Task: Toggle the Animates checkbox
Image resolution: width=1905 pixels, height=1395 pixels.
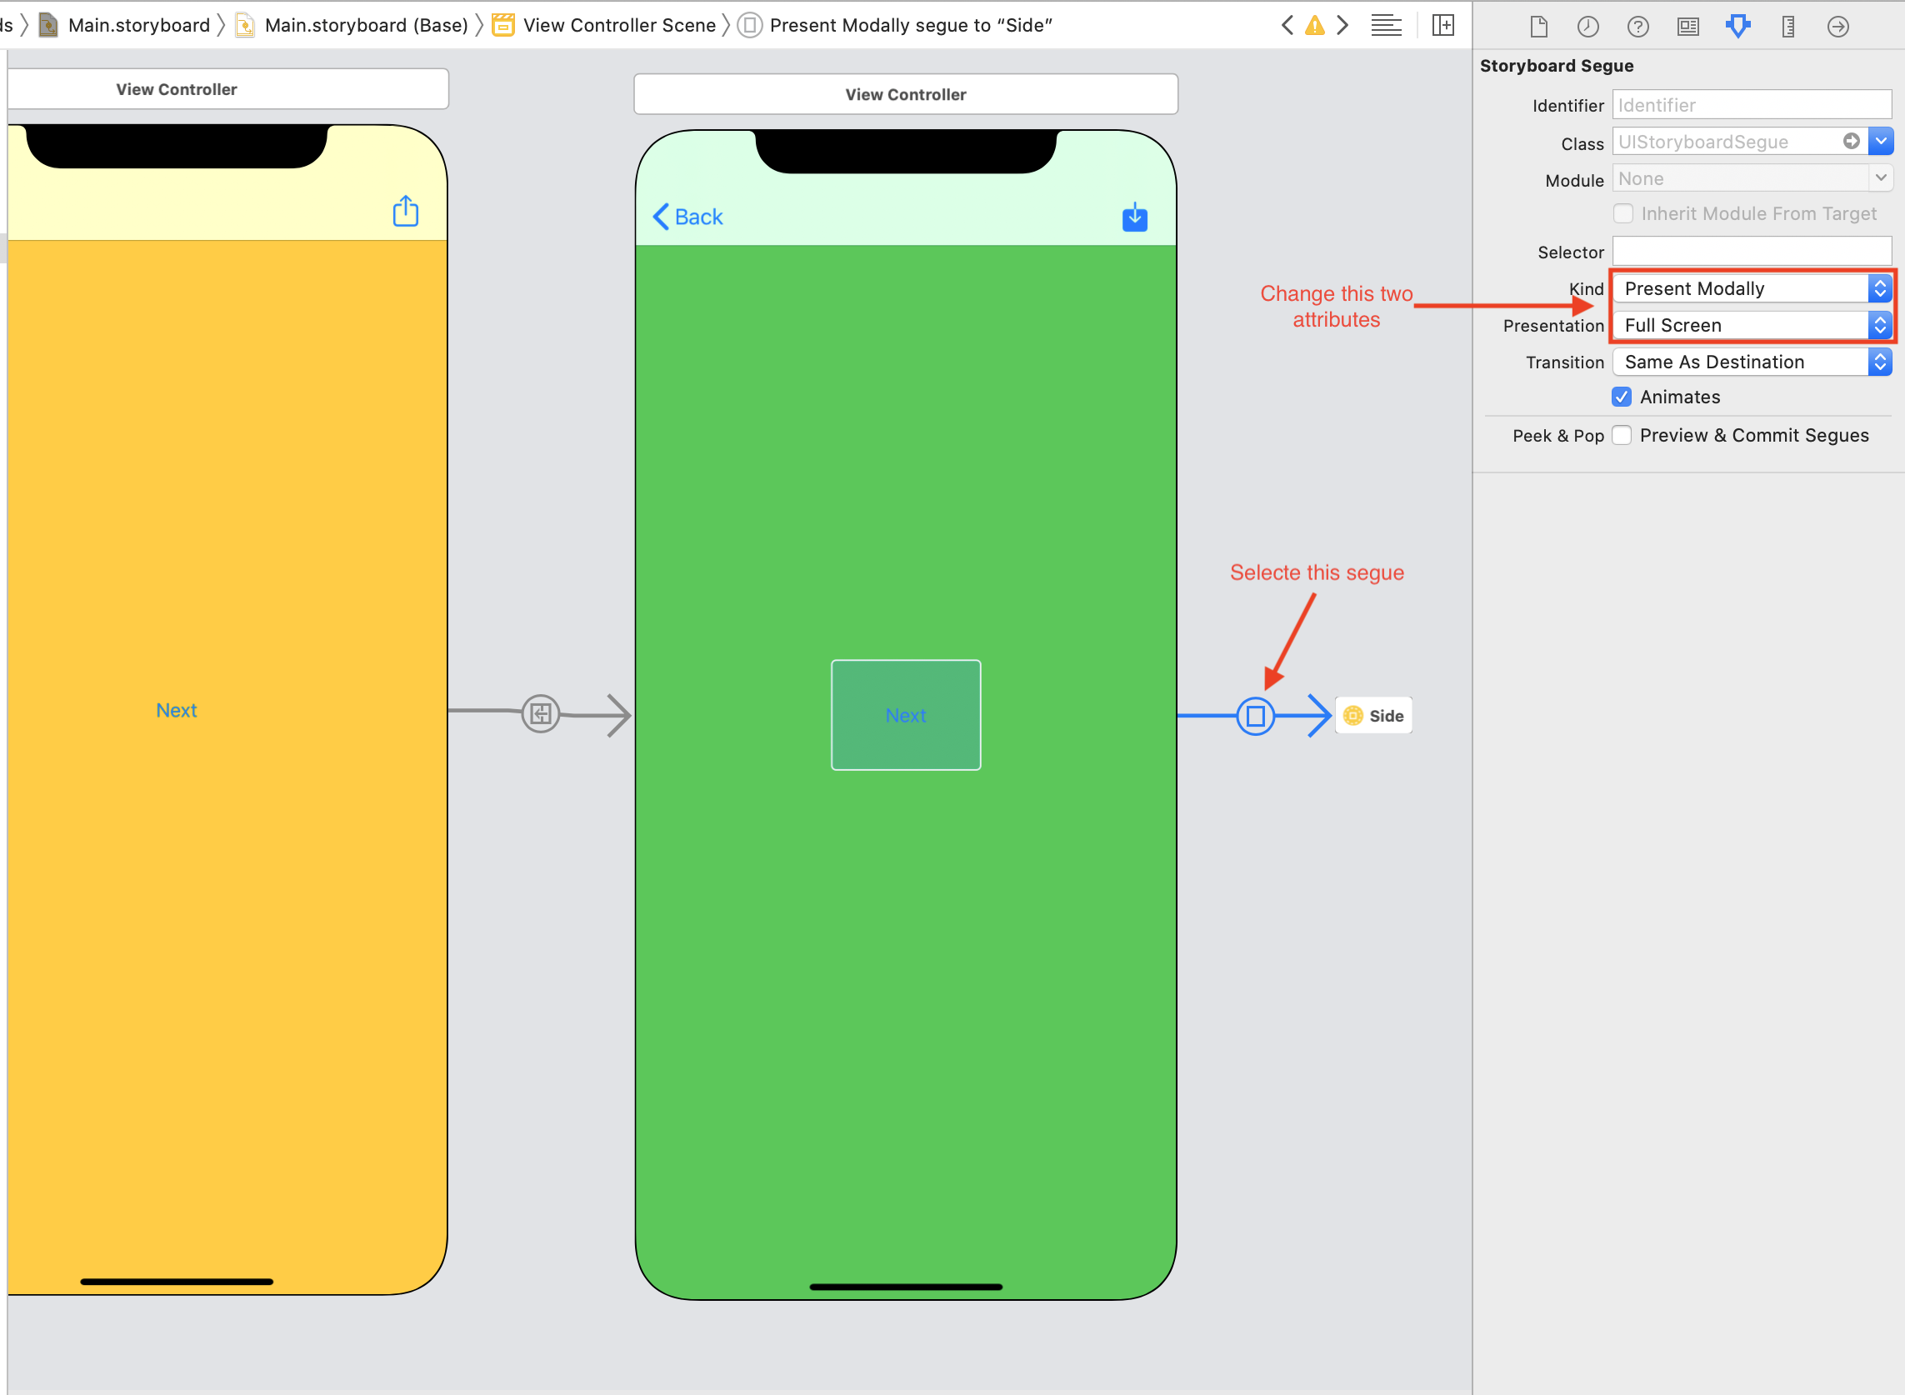Action: (x=1622, y=397)
